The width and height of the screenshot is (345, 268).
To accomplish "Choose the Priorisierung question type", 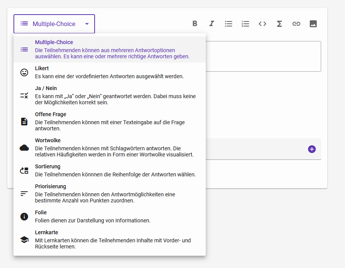I will pos(110,194).
